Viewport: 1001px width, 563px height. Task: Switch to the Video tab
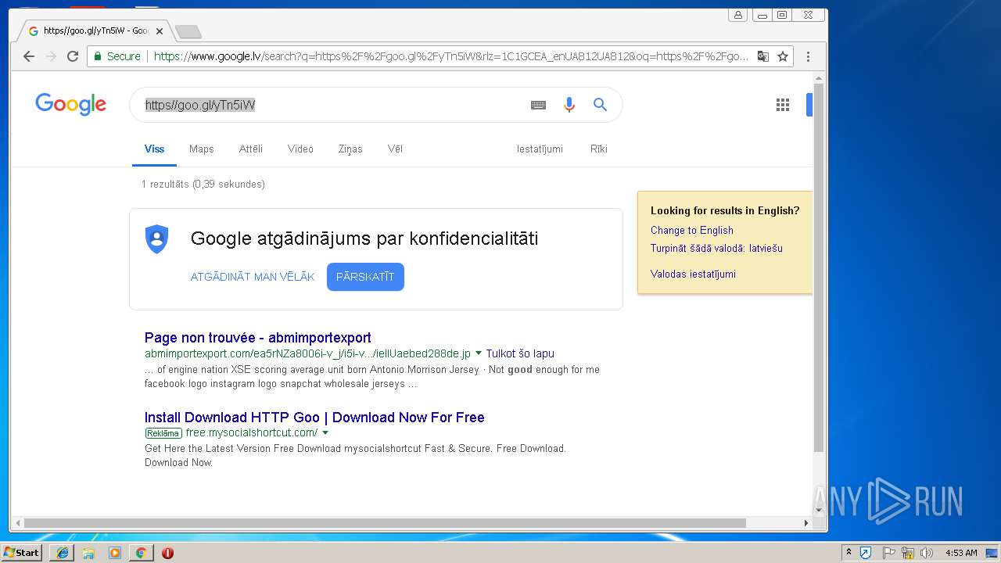pyautogui.click(x=300, y=149)
